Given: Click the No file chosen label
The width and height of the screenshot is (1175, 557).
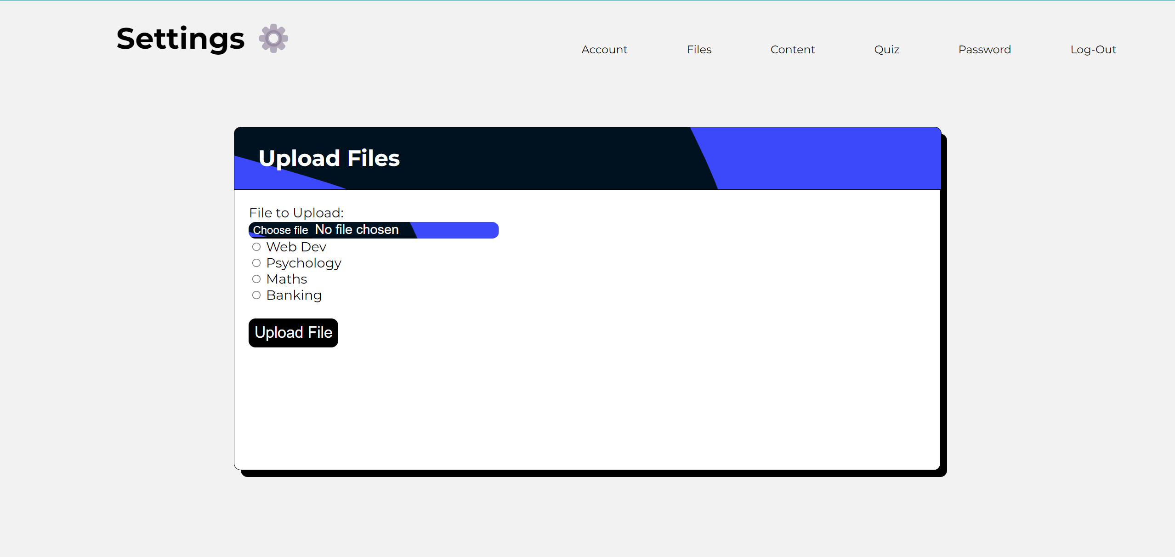Looking at the screenshot, I should pyautogui.click(x=357, y=230).
